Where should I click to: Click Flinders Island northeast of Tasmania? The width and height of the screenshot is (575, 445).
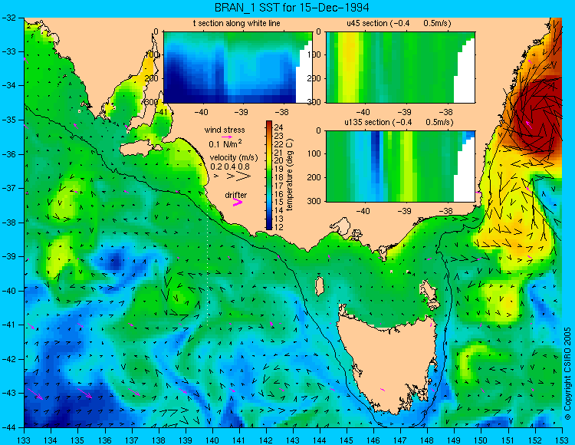(x=430, y=292)
